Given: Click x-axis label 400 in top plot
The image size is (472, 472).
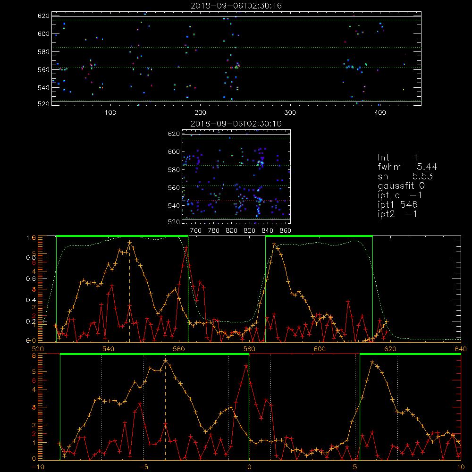Looking at the screenshot, I should click(x=380, y=113).
